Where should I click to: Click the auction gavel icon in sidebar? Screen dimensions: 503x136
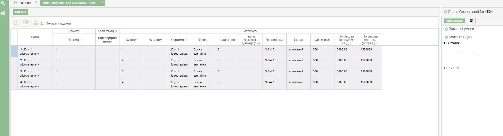tap(3, 3)
